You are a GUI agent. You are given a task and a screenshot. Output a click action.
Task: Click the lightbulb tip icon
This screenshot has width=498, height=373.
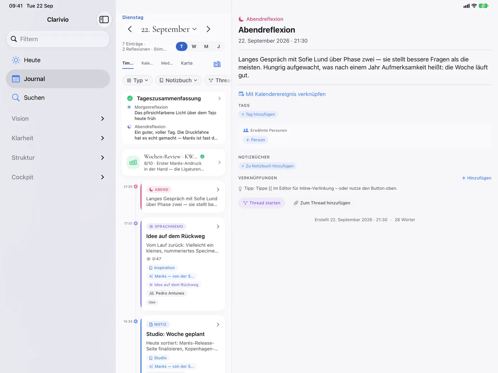click(240, 189)
